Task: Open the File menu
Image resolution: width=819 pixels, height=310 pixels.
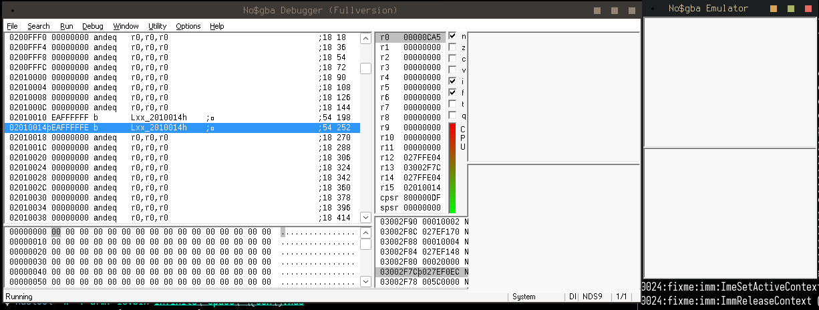Action: pos(12,26)
